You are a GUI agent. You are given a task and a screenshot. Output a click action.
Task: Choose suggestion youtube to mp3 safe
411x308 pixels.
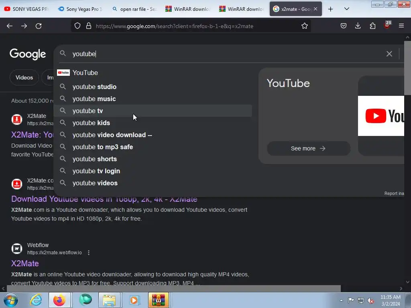click(153, 147)
